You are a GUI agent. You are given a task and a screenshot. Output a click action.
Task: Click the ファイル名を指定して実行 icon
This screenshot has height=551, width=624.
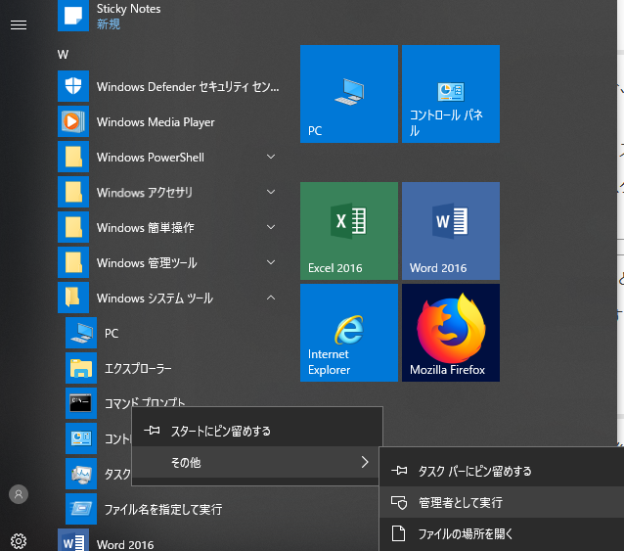pyautogui.click(x=81, y=509)
